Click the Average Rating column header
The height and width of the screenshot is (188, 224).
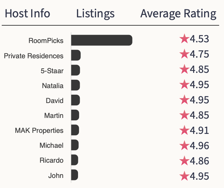pyautogui.click(x=178, y=14)
